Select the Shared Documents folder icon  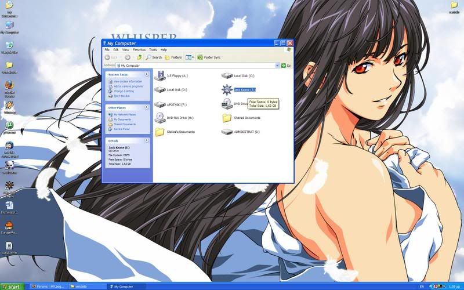227,118
